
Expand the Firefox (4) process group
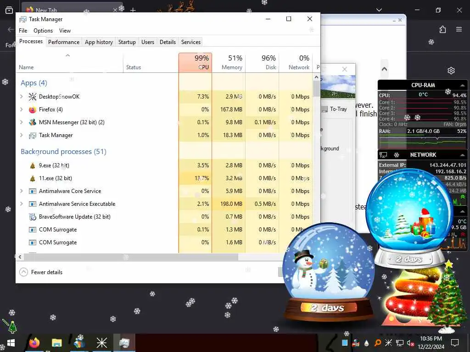(x=21, y=109)
